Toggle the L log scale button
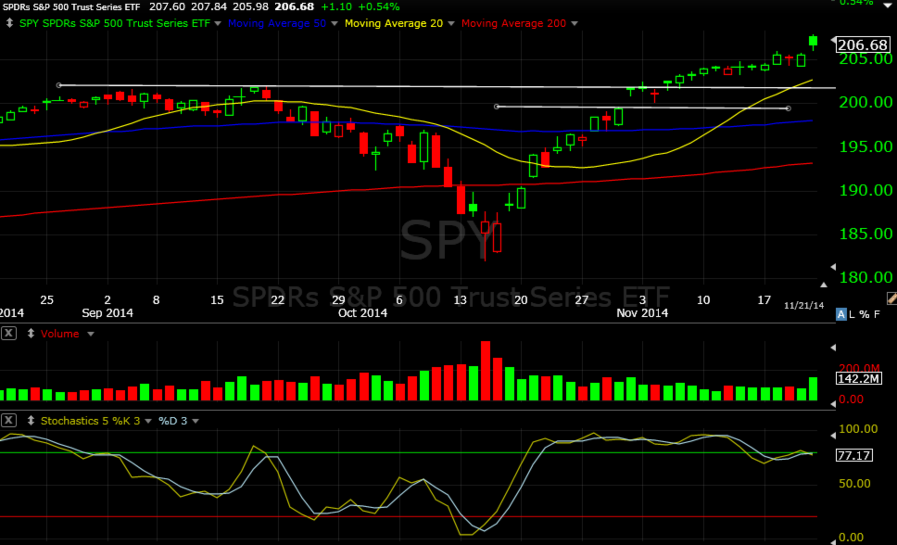 pyautogui.click(x=852, y=314)
